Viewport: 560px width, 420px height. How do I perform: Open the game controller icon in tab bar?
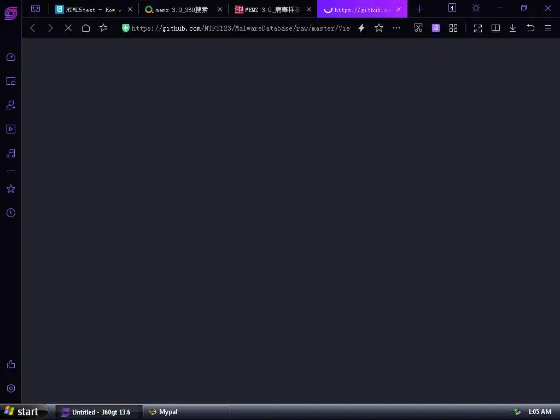pyautogui.click(x=36, y=9)
